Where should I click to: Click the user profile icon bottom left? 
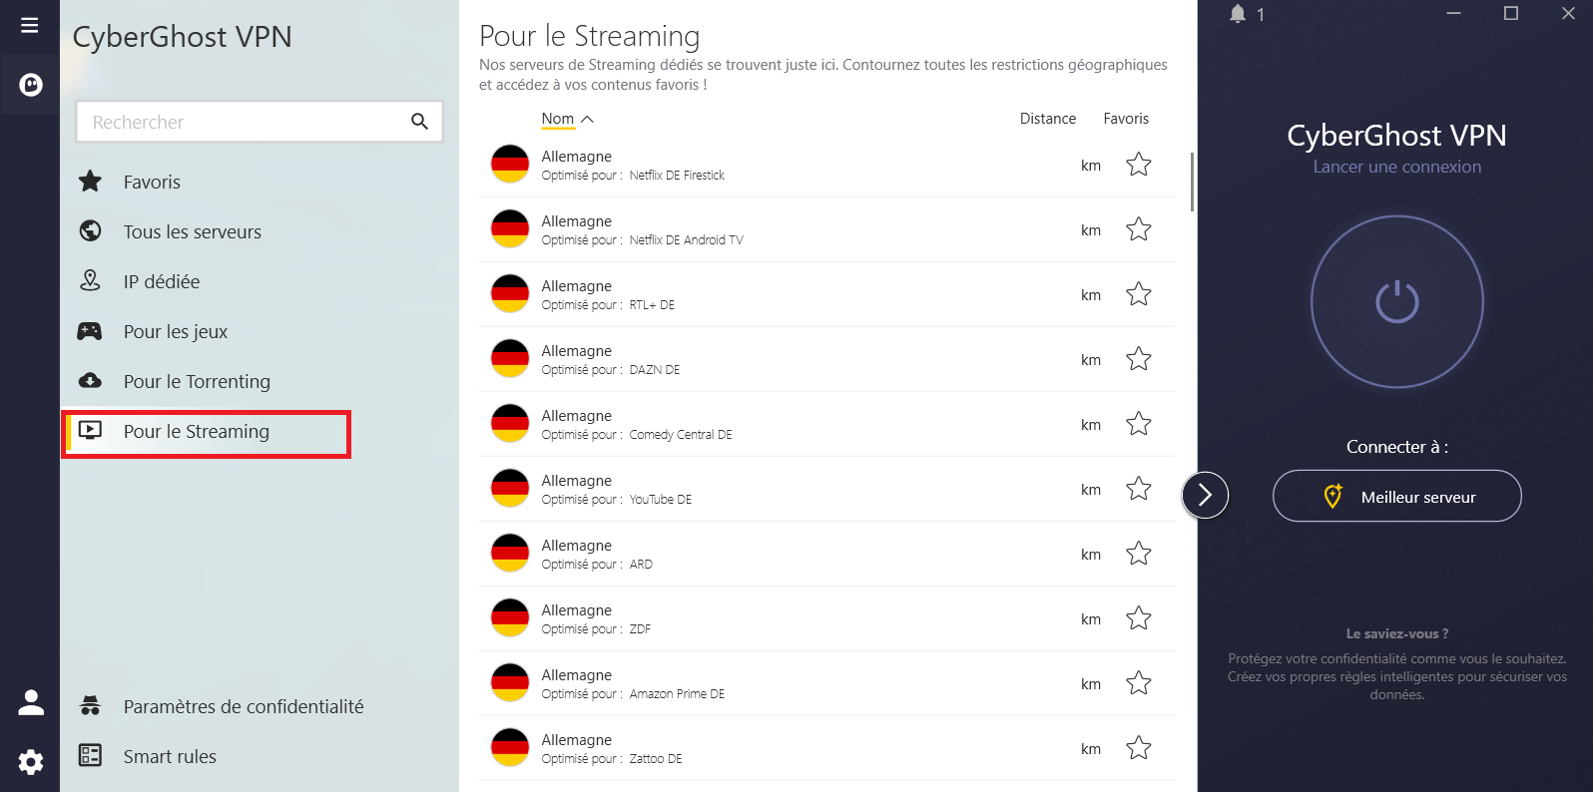30,702
